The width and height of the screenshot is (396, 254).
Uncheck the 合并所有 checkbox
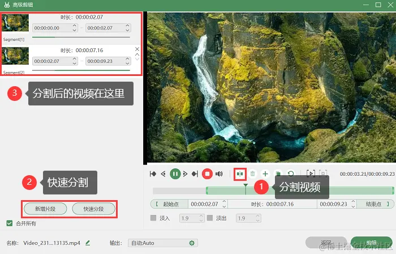click(10, 223)
